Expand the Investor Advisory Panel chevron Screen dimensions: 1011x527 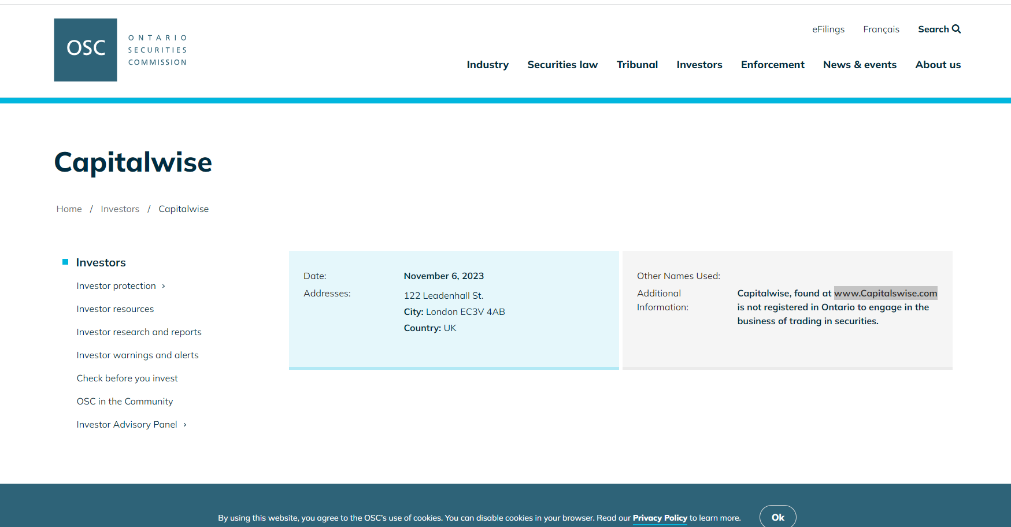pyautogui.click(x=185, y=425)
